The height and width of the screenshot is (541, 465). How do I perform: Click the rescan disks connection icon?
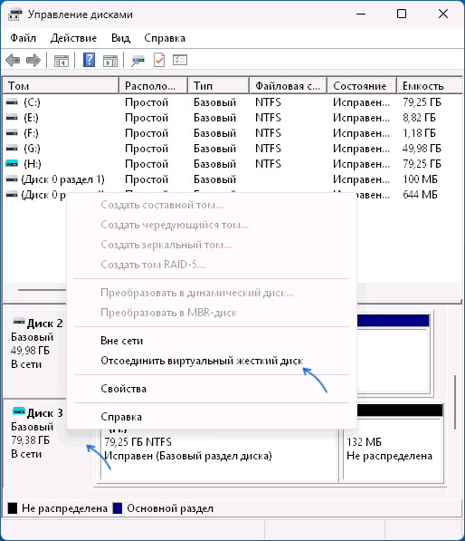[138, 61]
